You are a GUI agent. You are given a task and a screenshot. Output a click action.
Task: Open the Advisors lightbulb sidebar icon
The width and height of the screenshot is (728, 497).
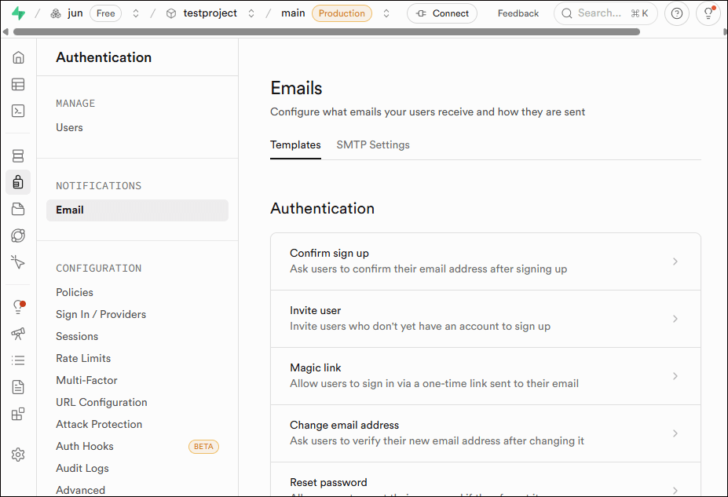coord(18,306)
